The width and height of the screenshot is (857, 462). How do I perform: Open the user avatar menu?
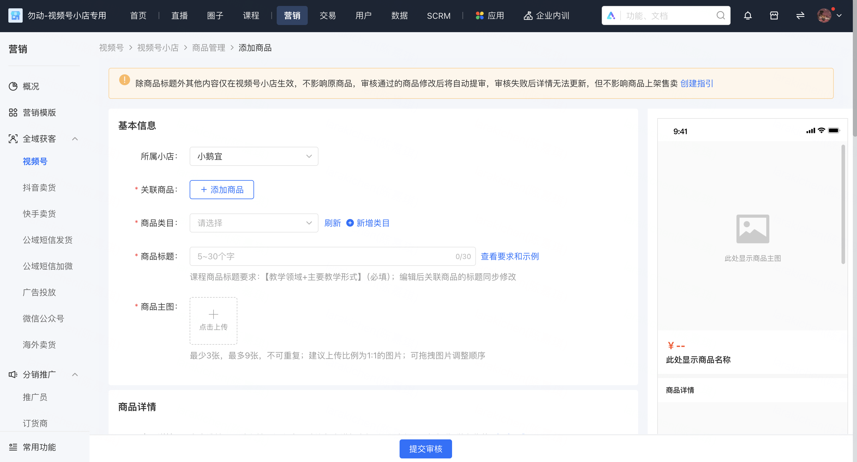[824, 15]
